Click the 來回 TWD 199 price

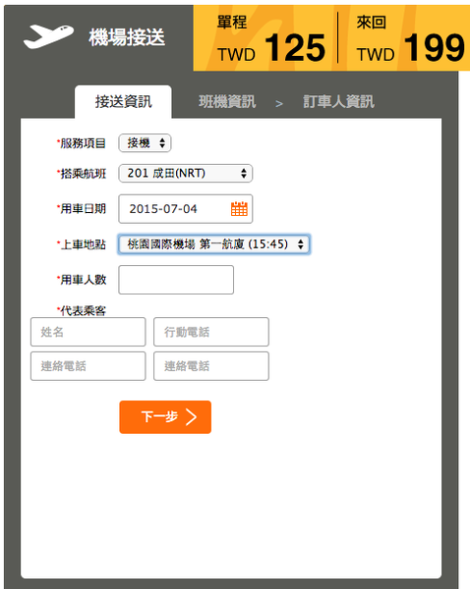411,38
